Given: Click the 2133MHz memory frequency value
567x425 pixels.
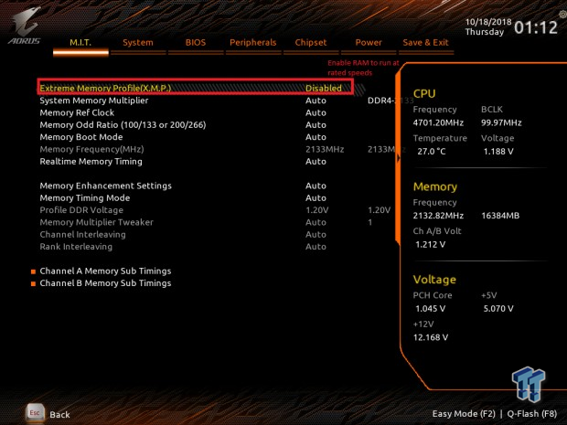Looking at the screenshot, I should (x=325, y=149).
